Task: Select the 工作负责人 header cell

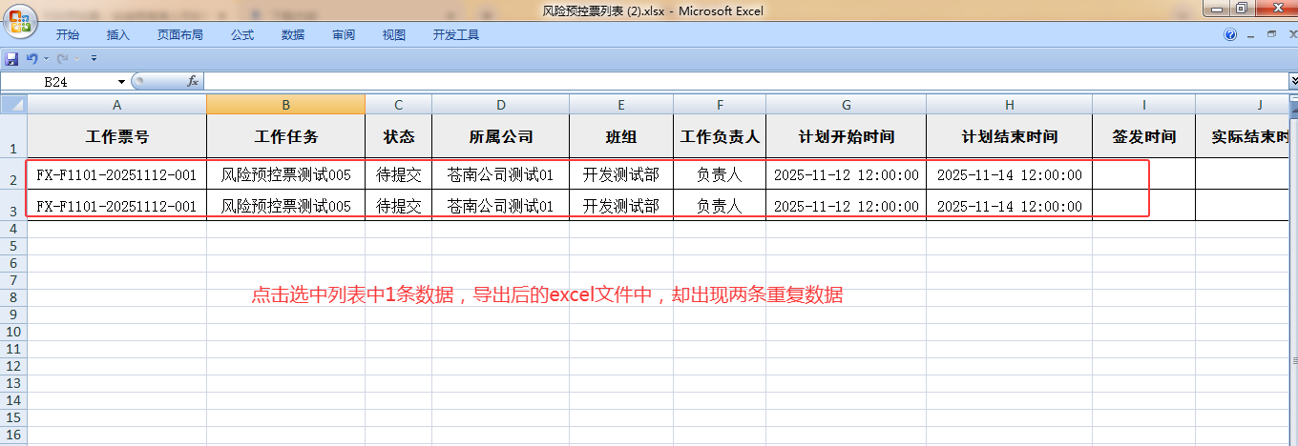Action: [x=720, y=136]
